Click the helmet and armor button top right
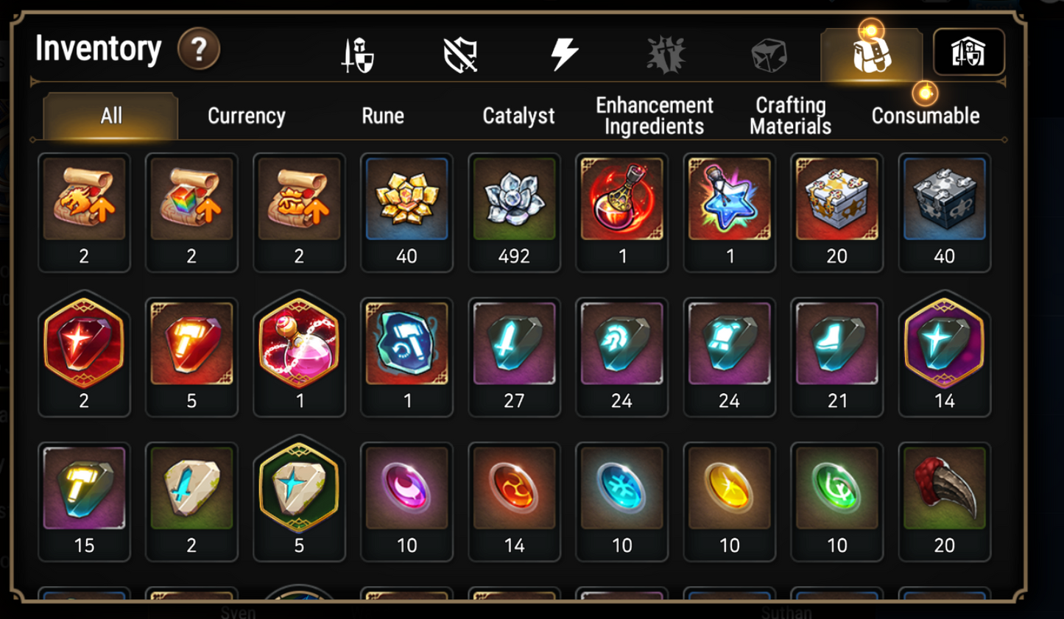 click(968, 52)
